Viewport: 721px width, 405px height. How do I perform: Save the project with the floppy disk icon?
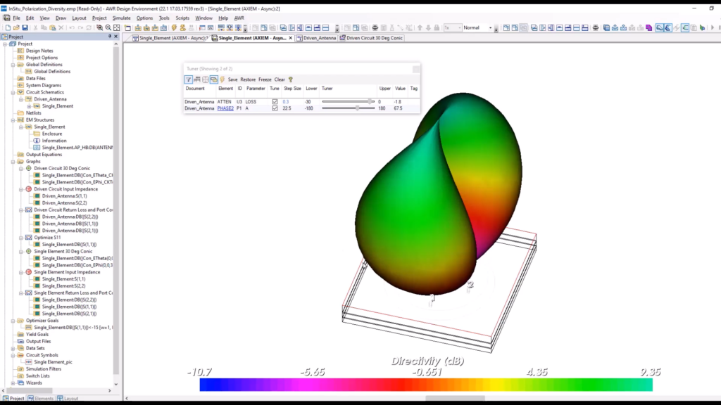[25, 28]
